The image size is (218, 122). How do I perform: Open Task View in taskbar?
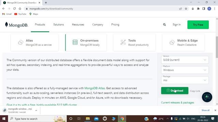[79, 119]
